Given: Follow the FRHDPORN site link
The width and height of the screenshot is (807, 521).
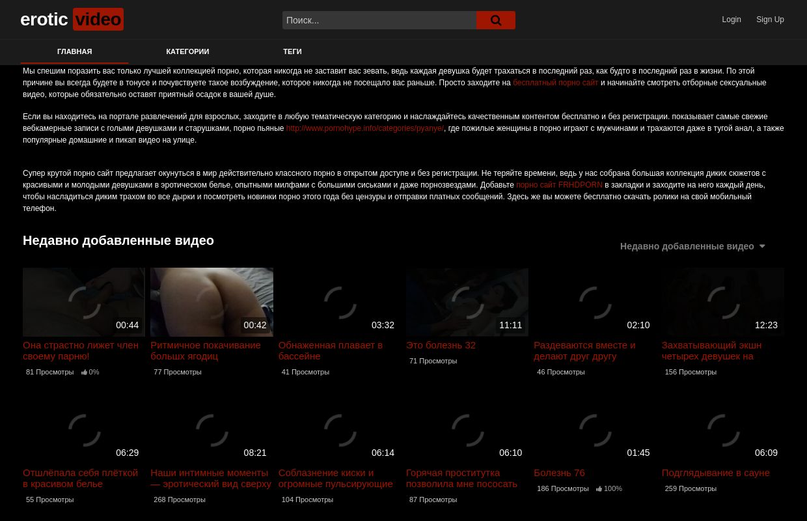Looking at the screenshot, I should (x=559, y=185).
